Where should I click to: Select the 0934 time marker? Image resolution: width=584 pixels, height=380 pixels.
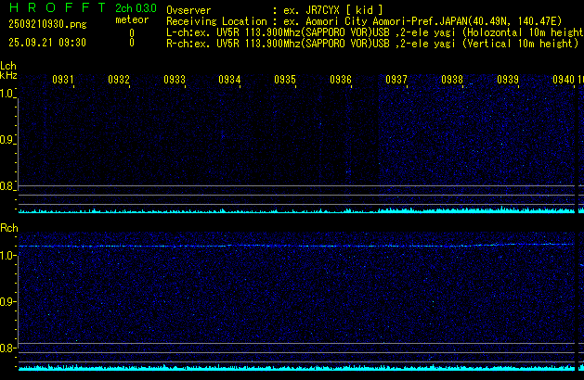(x=230, y=81)
